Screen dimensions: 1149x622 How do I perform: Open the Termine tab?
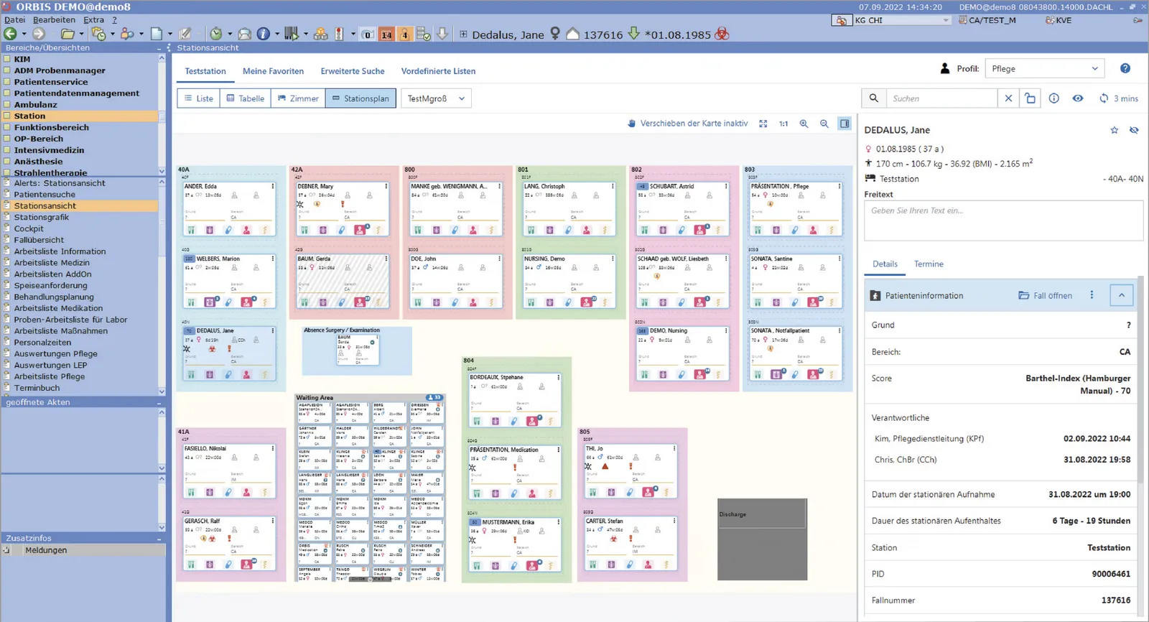click(929, 264)
